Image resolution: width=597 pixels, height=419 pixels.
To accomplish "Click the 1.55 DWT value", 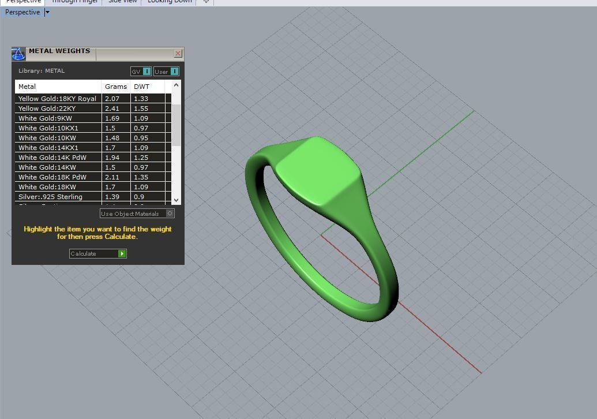I will pos(141,109).
